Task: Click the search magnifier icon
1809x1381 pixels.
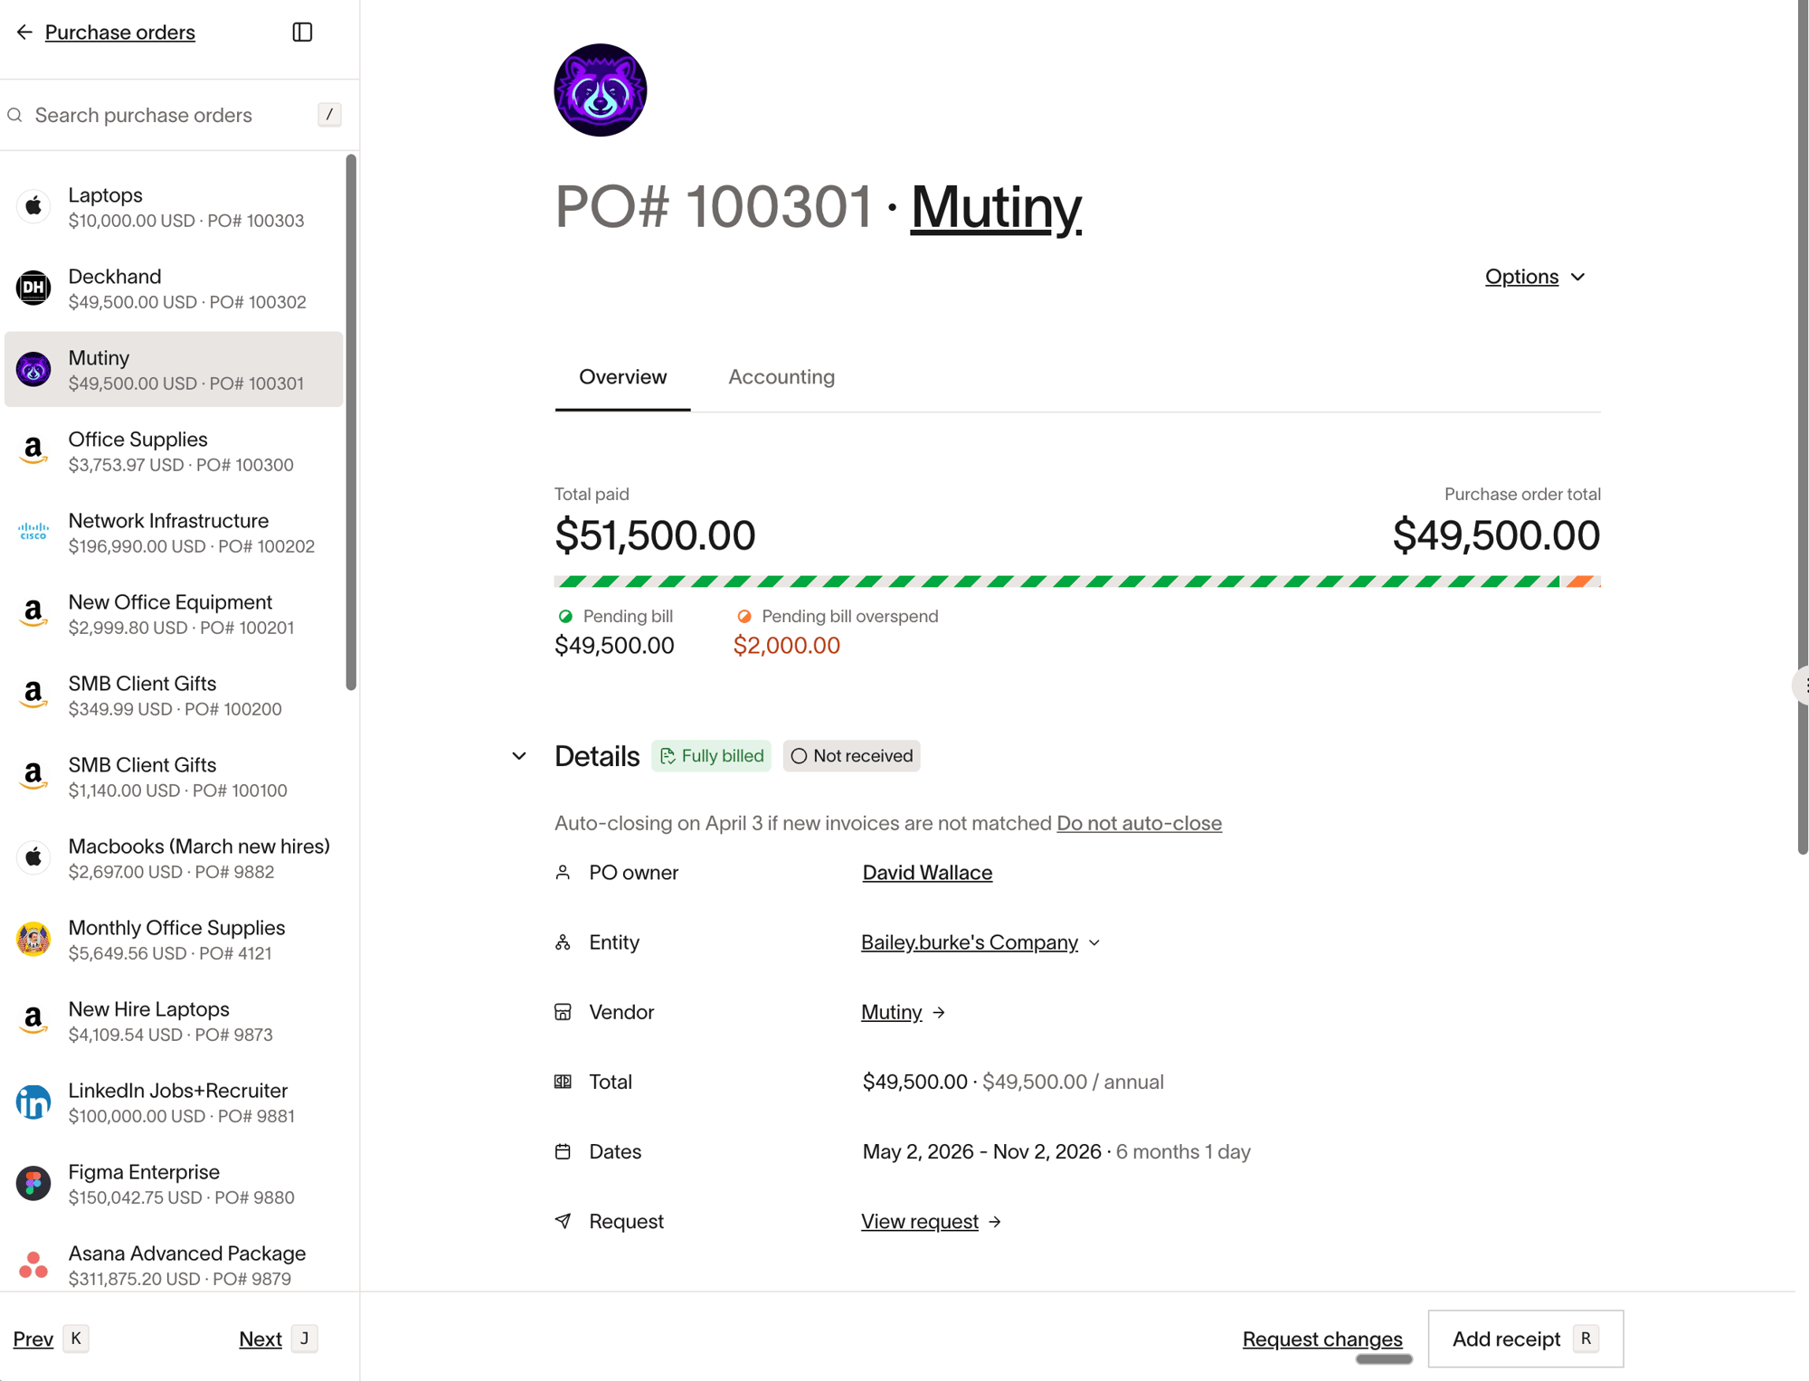Action: pos(15,116)
